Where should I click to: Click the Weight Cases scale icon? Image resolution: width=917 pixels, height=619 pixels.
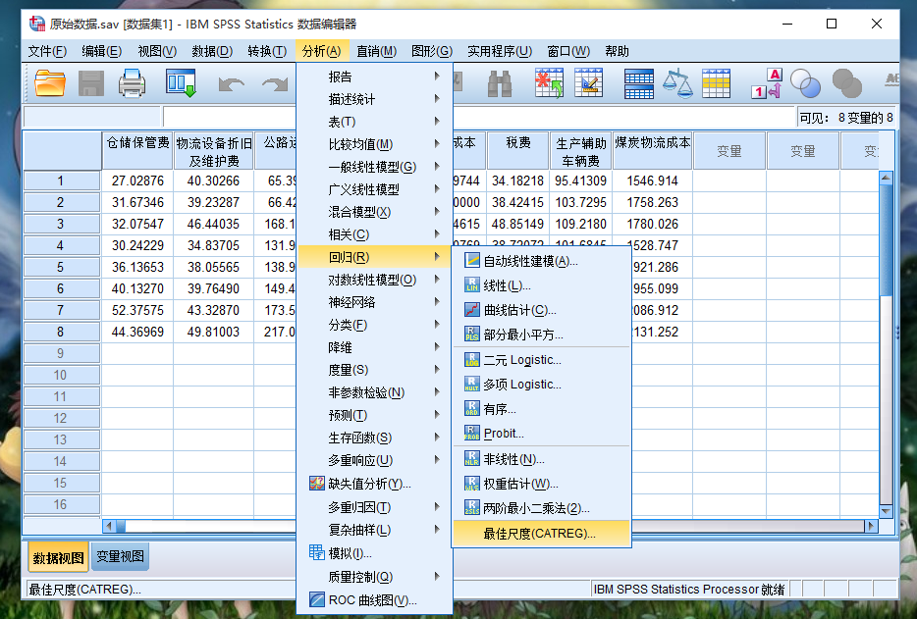677,83
